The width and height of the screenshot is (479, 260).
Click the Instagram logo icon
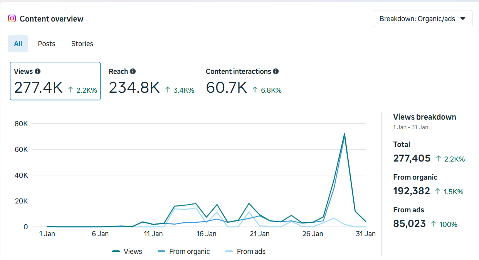click(12, 18)
